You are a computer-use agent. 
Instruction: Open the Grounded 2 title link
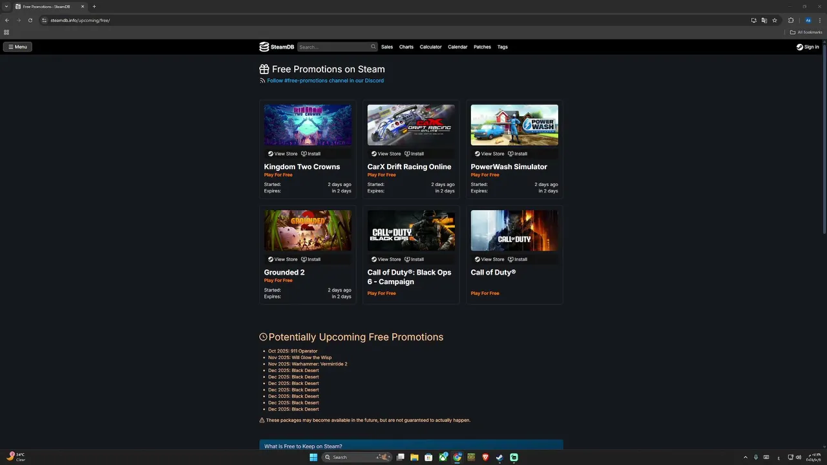pos(284,272)
